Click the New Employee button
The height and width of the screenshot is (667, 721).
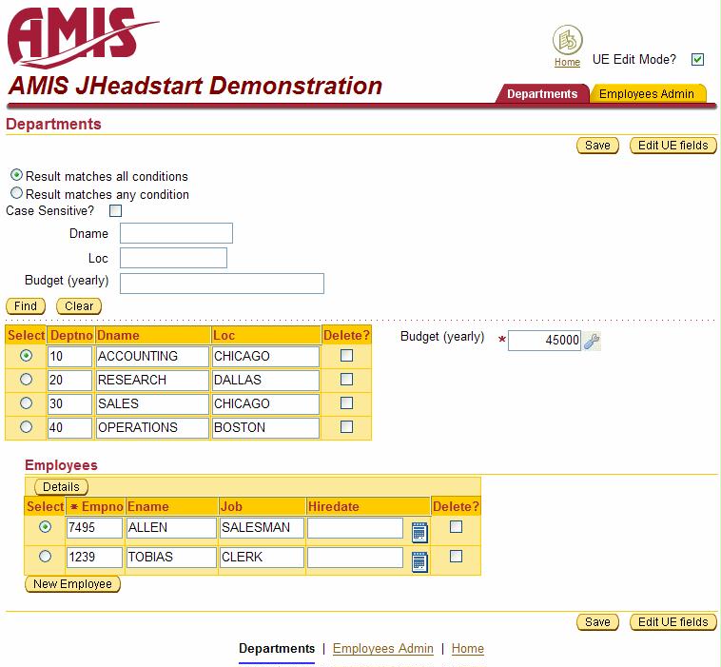pyautogui.click(x=72, y=584)
